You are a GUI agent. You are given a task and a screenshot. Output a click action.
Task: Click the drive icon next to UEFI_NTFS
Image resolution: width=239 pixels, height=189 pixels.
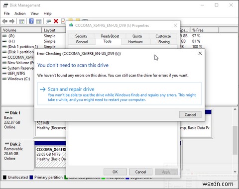pyautogui.click(x=4, y=73)
